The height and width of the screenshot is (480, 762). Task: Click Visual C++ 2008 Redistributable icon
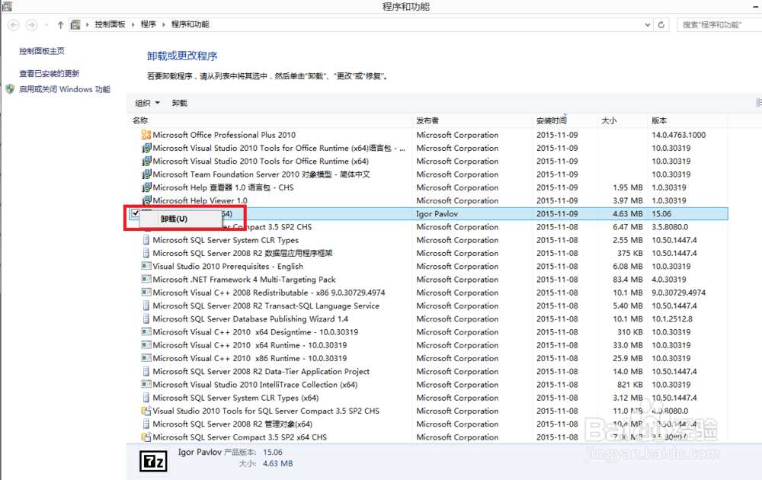click(146, 292)
